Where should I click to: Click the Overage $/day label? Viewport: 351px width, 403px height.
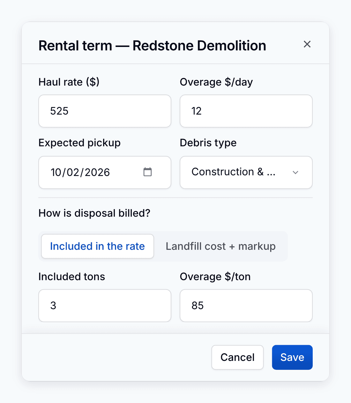(216, 82)
